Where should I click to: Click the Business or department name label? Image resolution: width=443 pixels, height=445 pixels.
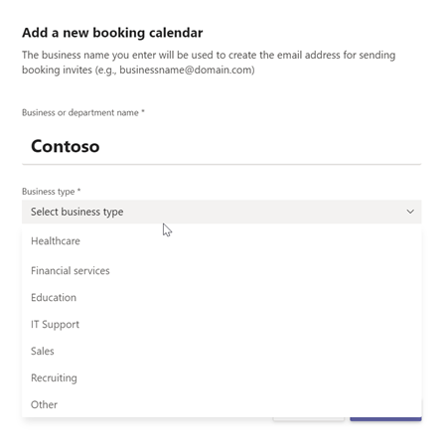click(83, 112)
